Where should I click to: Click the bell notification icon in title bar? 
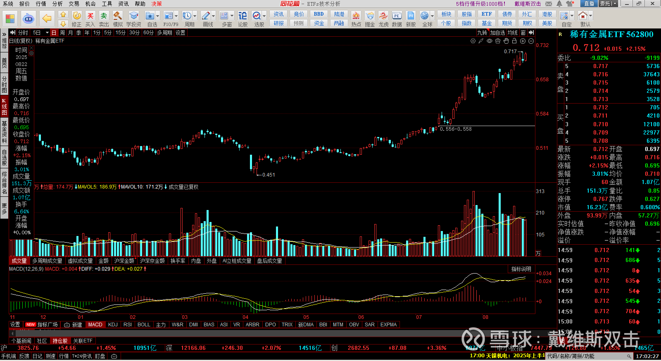point(559,4)
